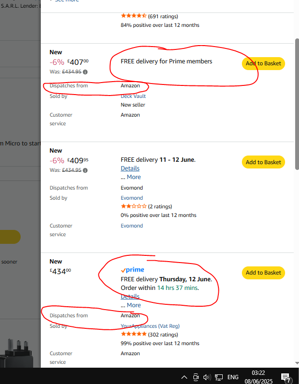The image size is (299, 384).
Task: Click the '84% positive over last 12 months' text
Action: [x=160, y=25]
